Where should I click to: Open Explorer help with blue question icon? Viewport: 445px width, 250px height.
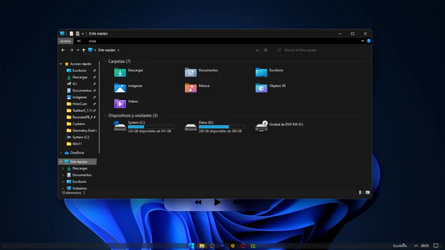369,41
